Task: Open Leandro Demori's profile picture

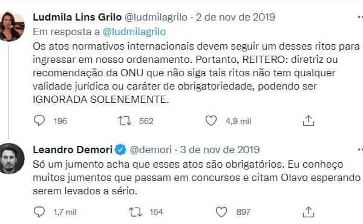Action: pyautogui.click(x=11, y=159)
